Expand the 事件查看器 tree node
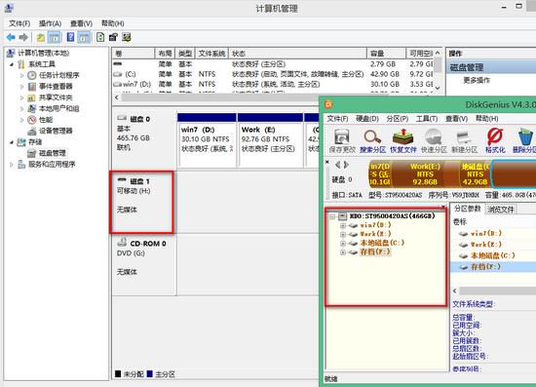536x387 pixels. [21, 86]
